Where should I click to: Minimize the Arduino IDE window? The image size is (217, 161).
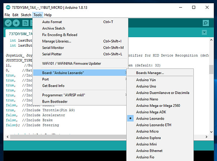[181, 7]
